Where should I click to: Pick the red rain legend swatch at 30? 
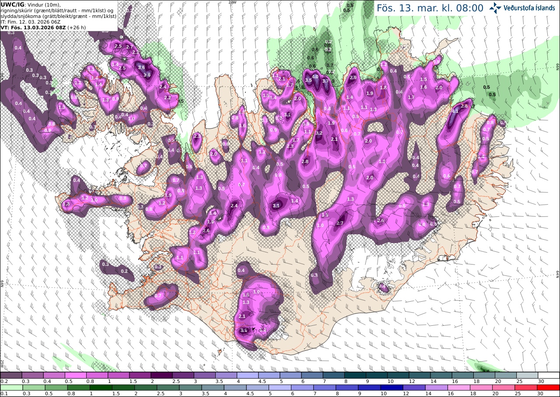[549, 387]
